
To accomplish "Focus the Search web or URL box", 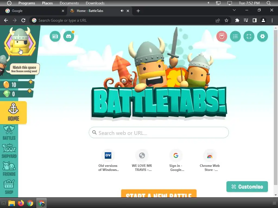I will (x=159, y=133).
